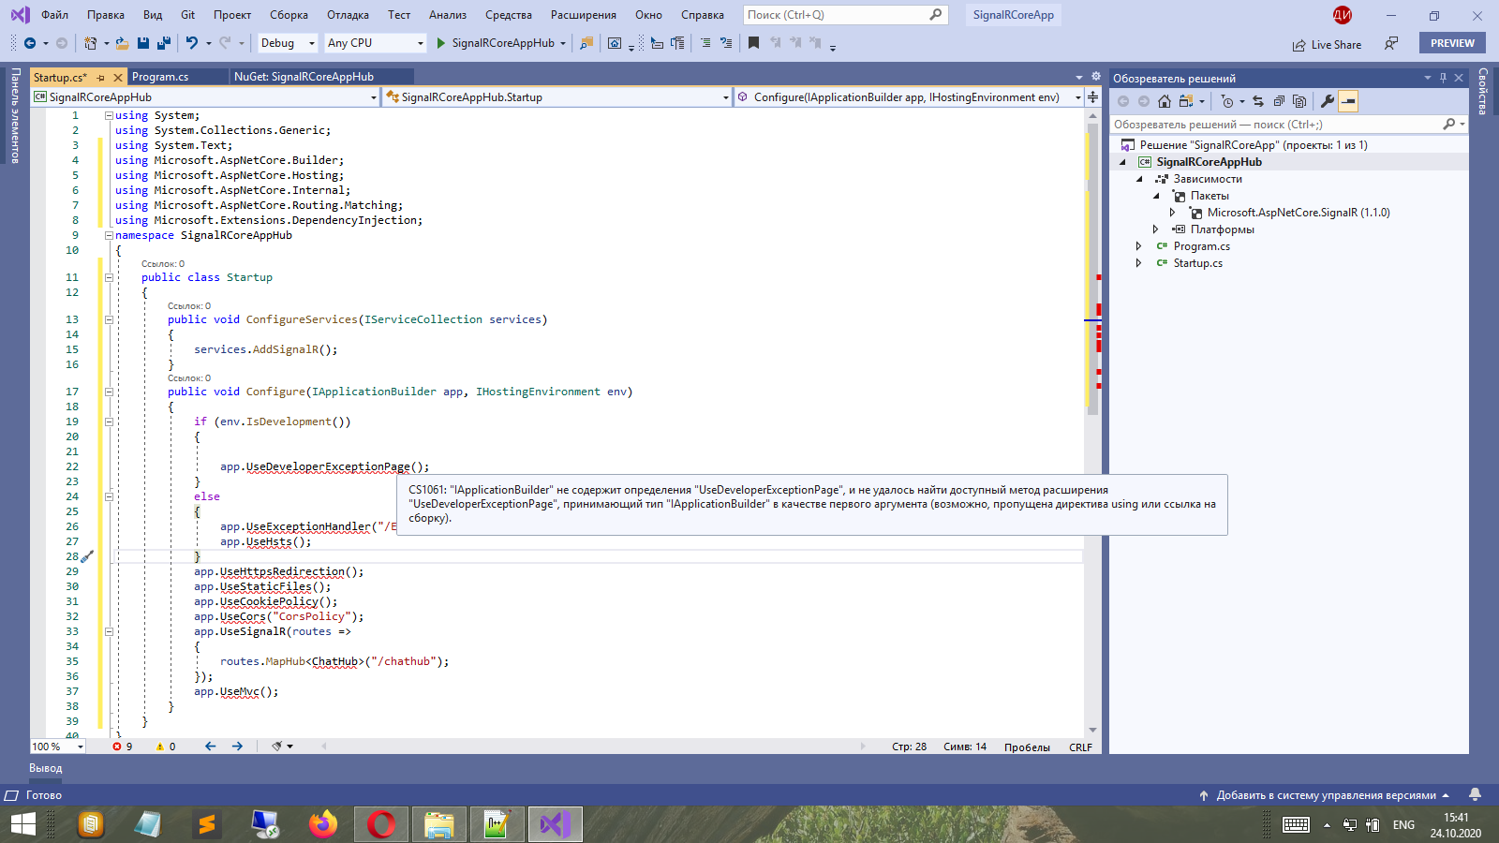Toggle a bookmark on the current line
Viewport: 1499px width, 843px height.
[x=753, y=43]
